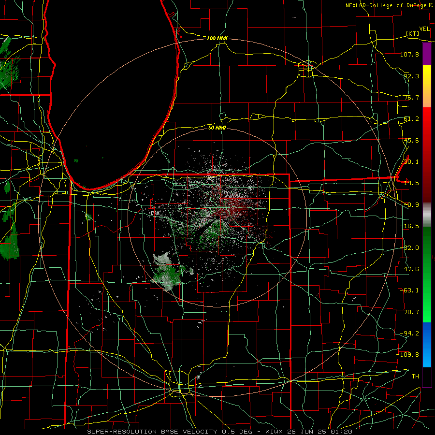435x435 pixels.
Task: Click the 107.8 velocity scale value
Action: click(x=409, y=54)
